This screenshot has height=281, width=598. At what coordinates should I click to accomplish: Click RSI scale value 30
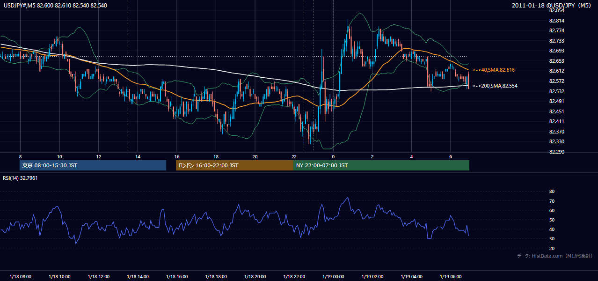pos(552,239)
